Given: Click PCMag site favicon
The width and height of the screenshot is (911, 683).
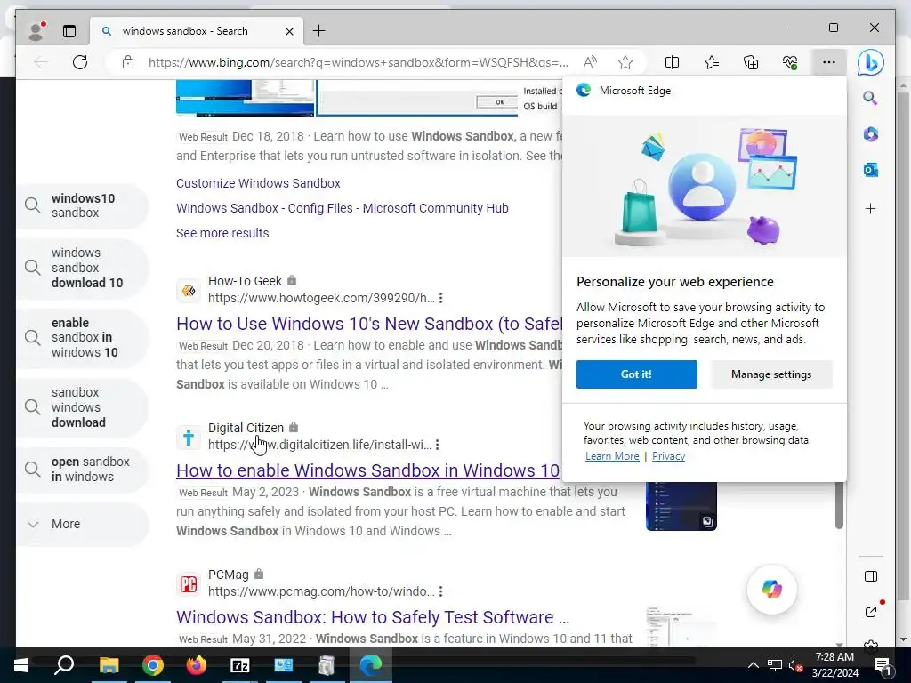Looking at the screenshot, I should (189, 583).
